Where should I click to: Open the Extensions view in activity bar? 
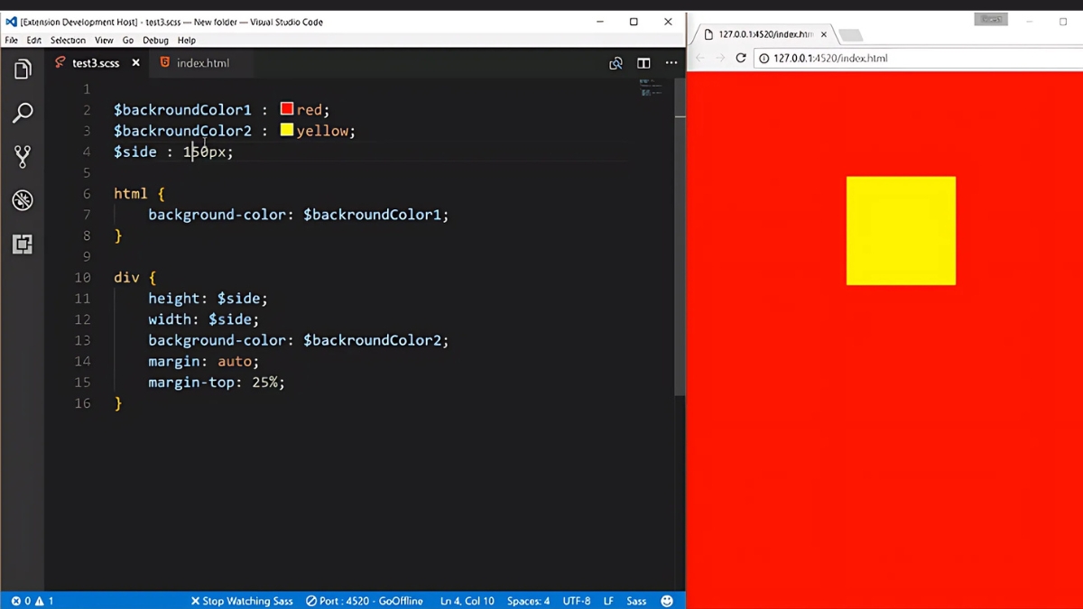pyautogui.click(x=23, y=244)
